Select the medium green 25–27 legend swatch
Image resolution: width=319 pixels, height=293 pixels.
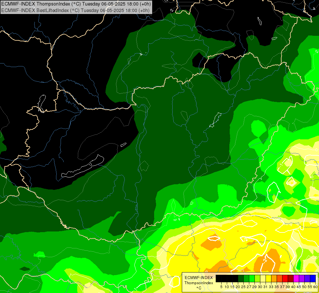pos(246,278)
